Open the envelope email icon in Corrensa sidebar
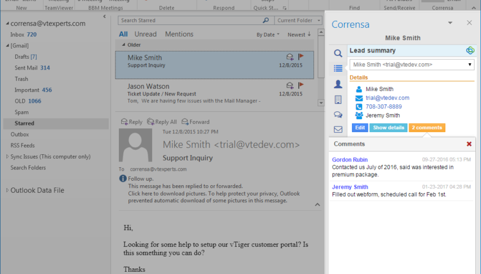This screenshot has height=274, width=481. coord(338,129)
